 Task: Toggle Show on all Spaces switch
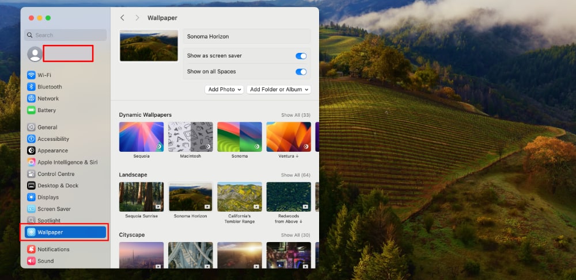pos(301,72)
